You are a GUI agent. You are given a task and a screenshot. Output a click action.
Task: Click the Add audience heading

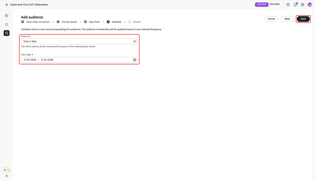[32, 17]
